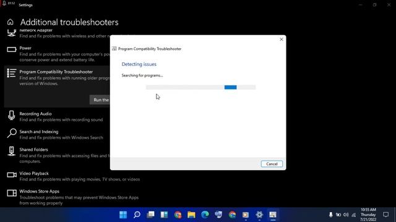Click the Detecting issues progress bar
The height and width of the screenshot is (222, 396).
[200, 88]
